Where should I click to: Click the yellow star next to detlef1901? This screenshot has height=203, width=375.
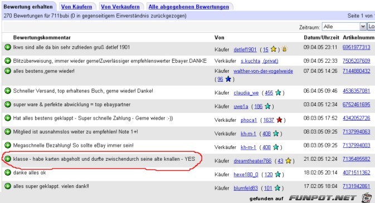(274, 49)
